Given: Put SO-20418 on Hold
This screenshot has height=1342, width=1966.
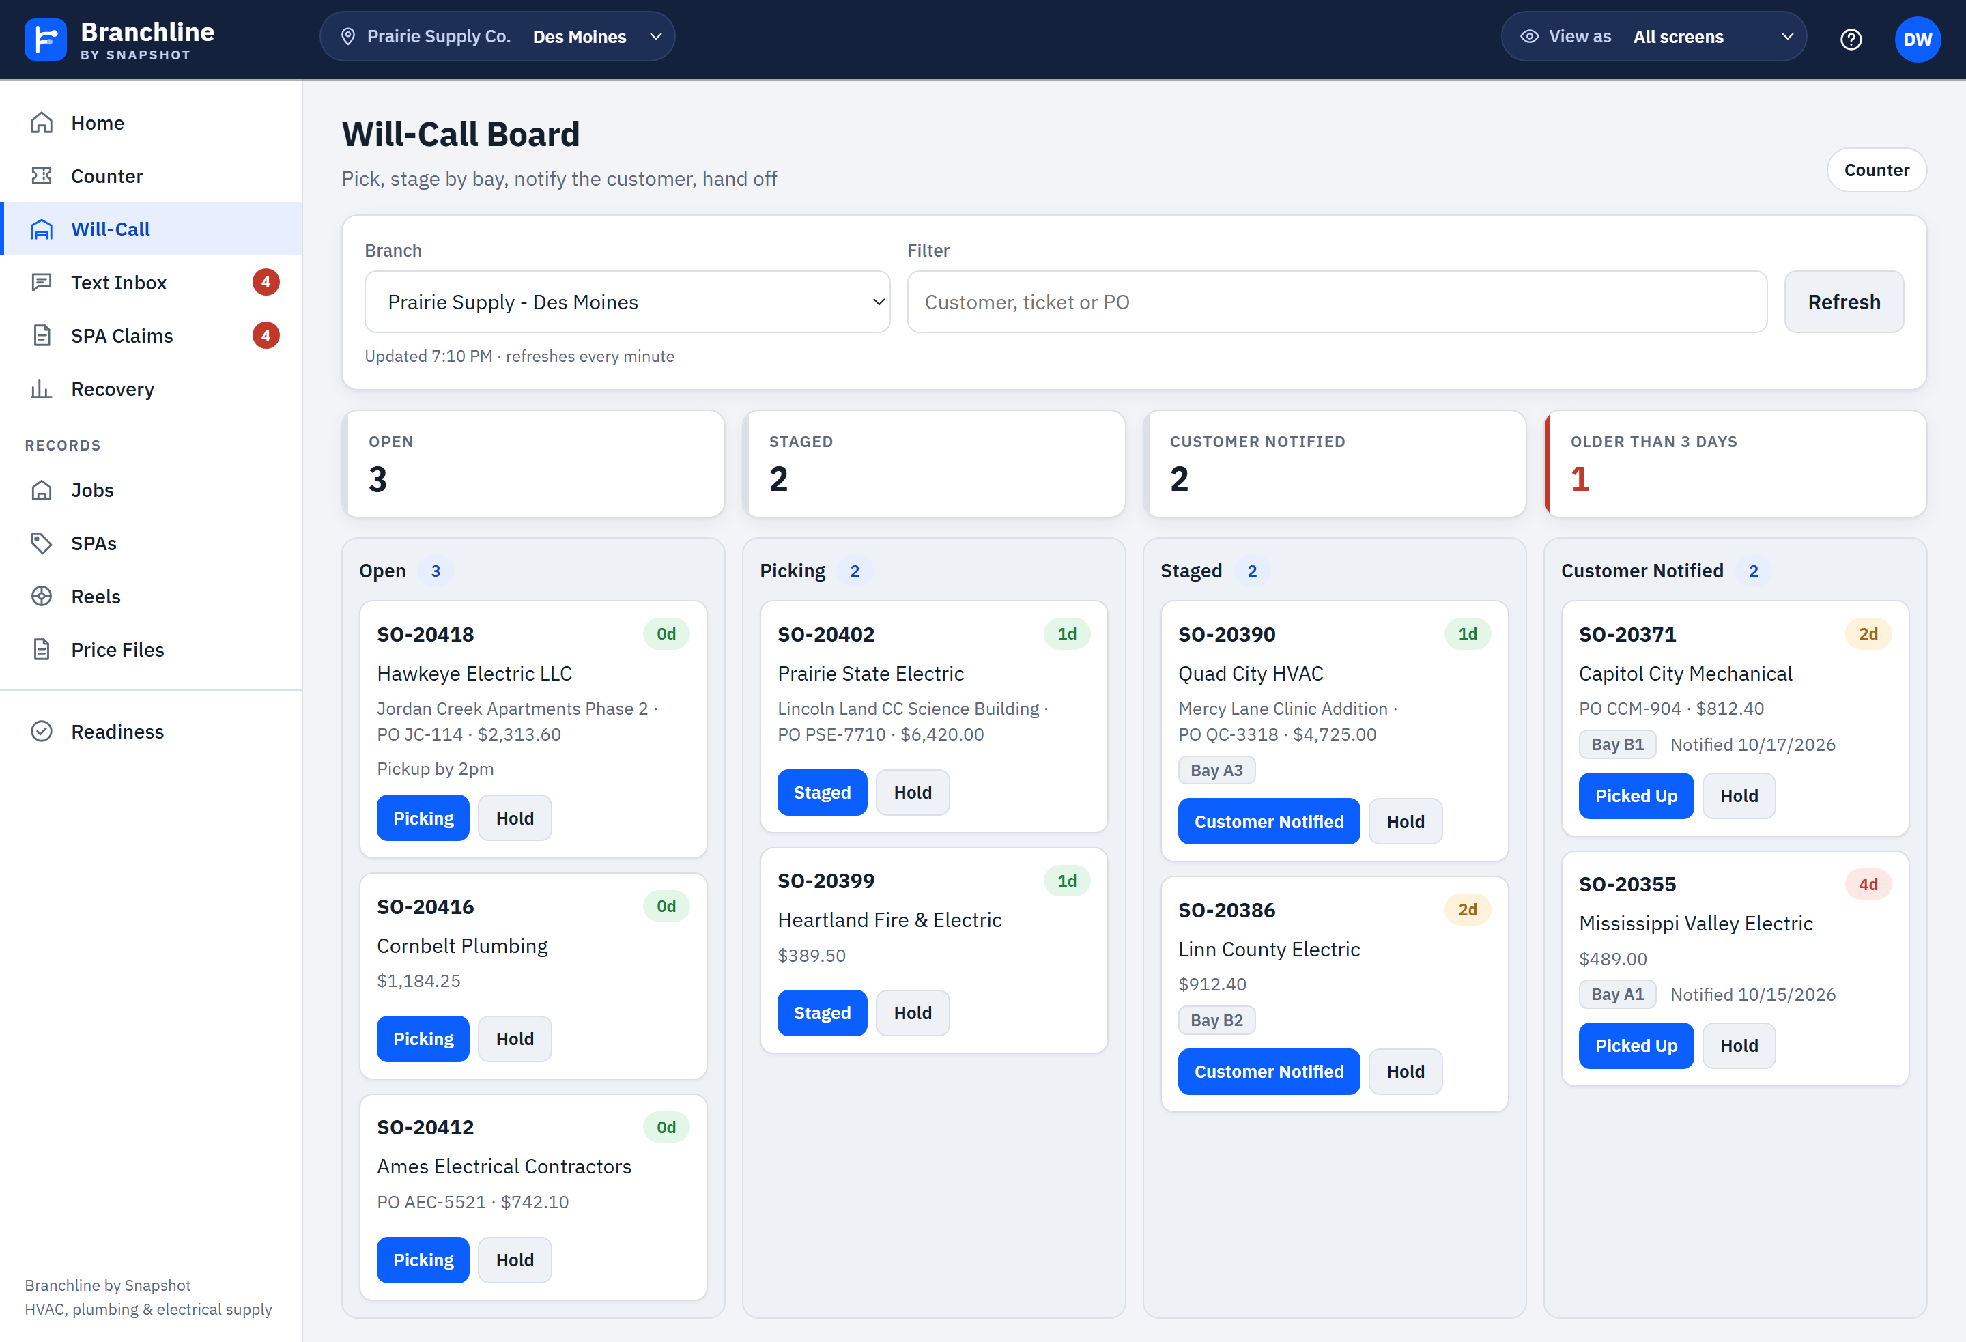Looking at the screenshot, I should [514, 818].
